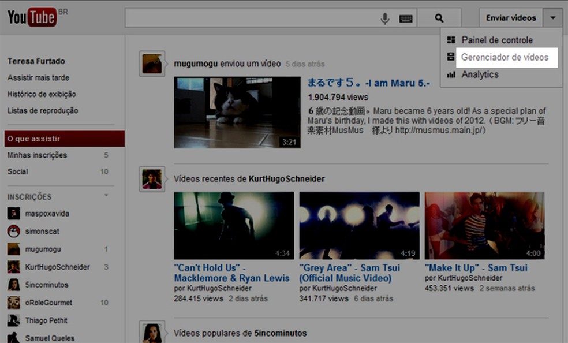The height and width of the screenshot is (343, 568).
Task: Play the Grey Area thumbnail
Action: 360,225
